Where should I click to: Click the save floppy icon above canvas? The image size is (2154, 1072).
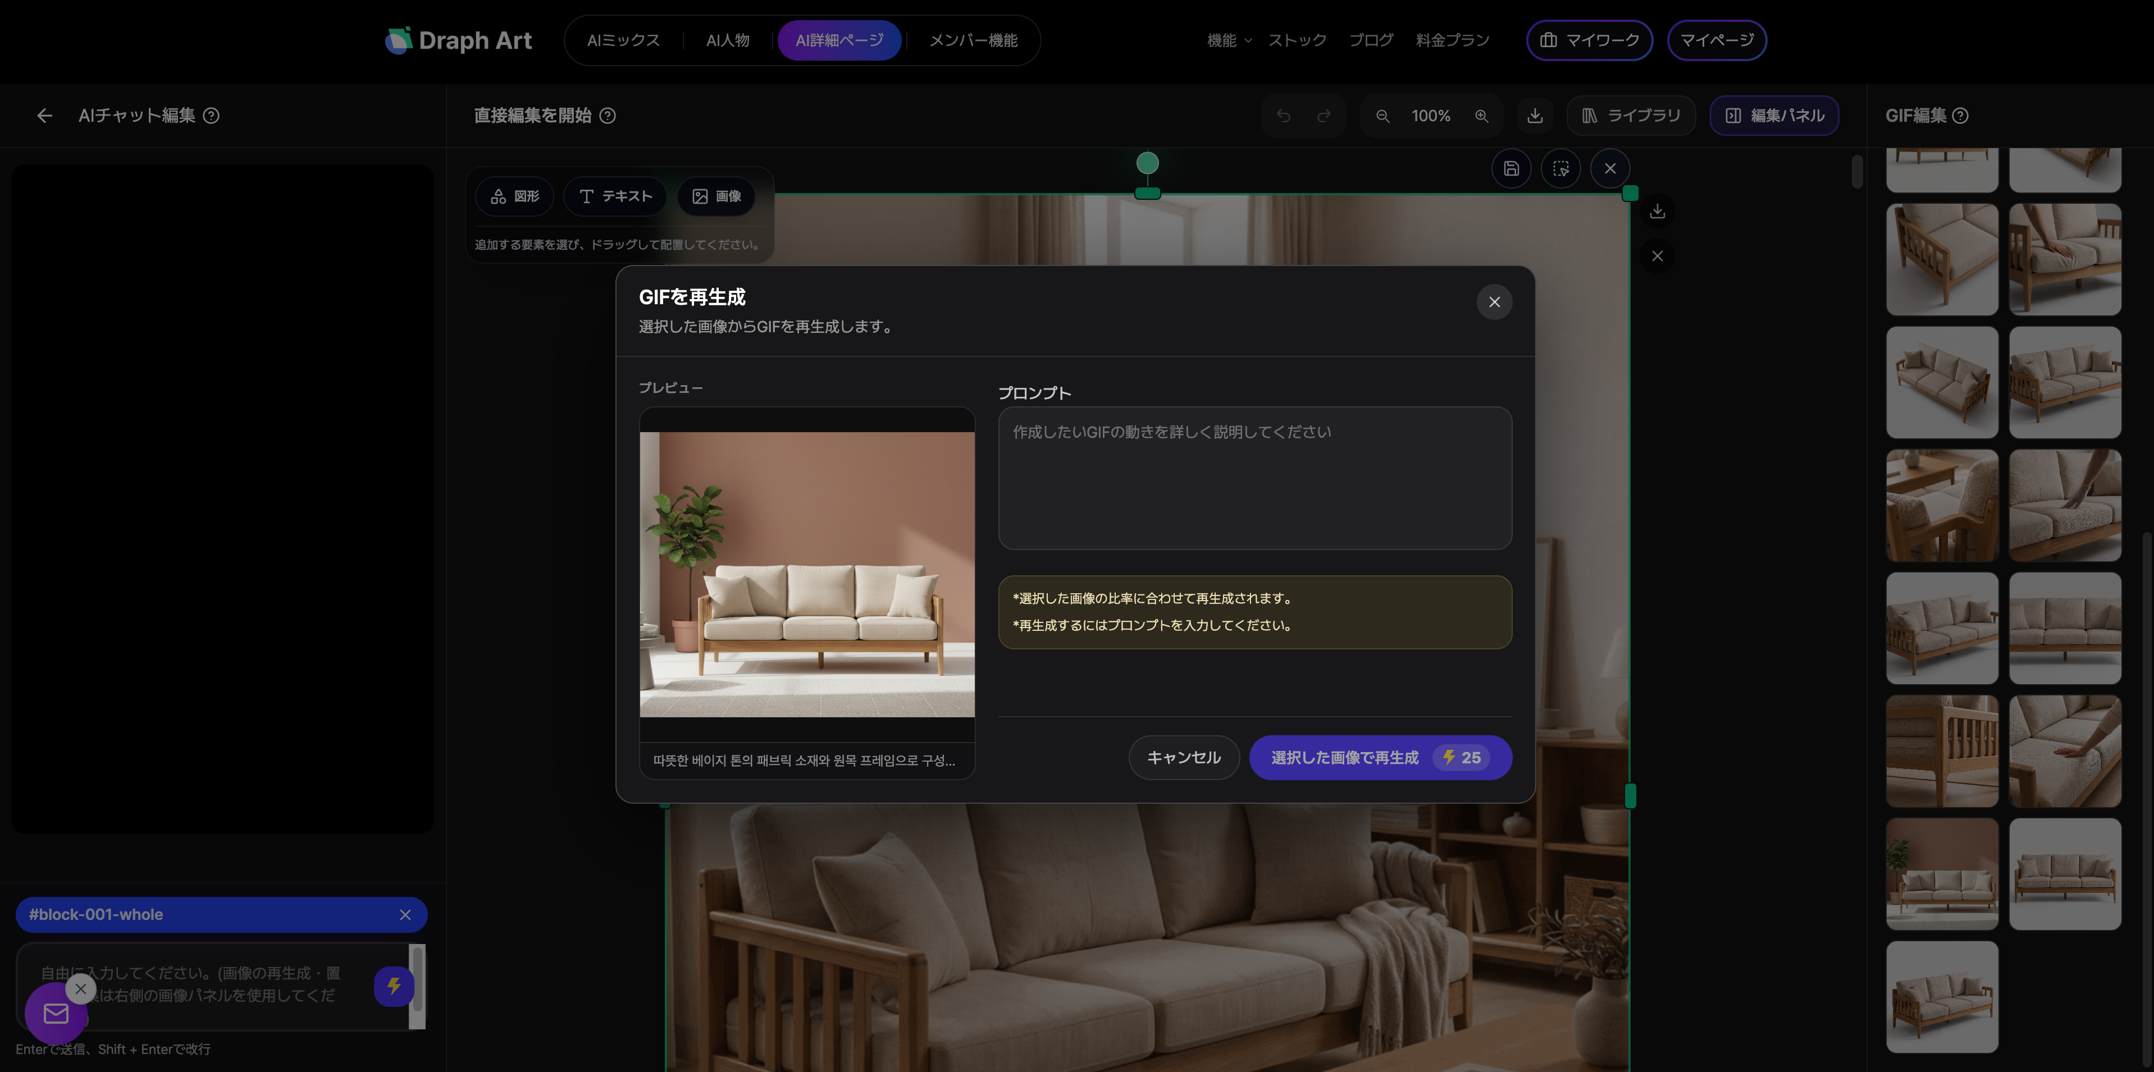coord(1511,169)
